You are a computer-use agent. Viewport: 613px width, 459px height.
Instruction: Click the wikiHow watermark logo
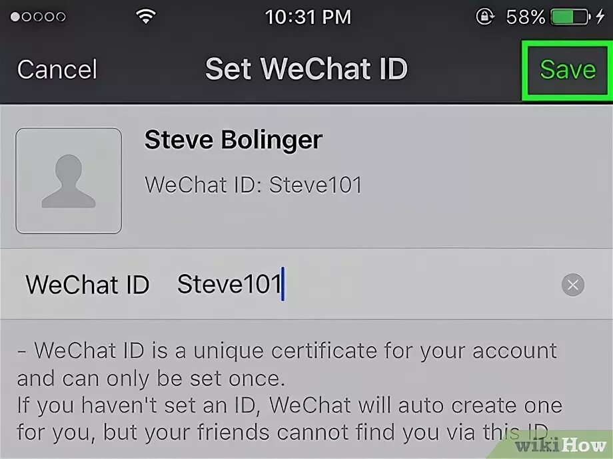pos(561,445)
